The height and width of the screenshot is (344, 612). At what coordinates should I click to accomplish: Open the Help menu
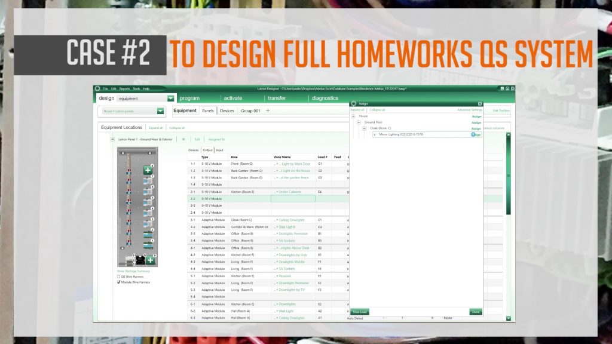pos(146,88)
